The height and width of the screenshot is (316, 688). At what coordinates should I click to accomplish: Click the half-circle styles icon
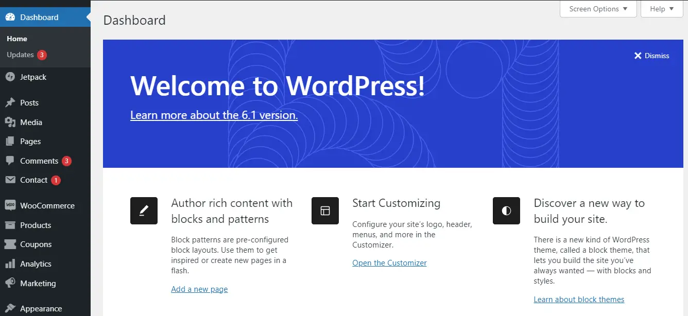(506, 211)
